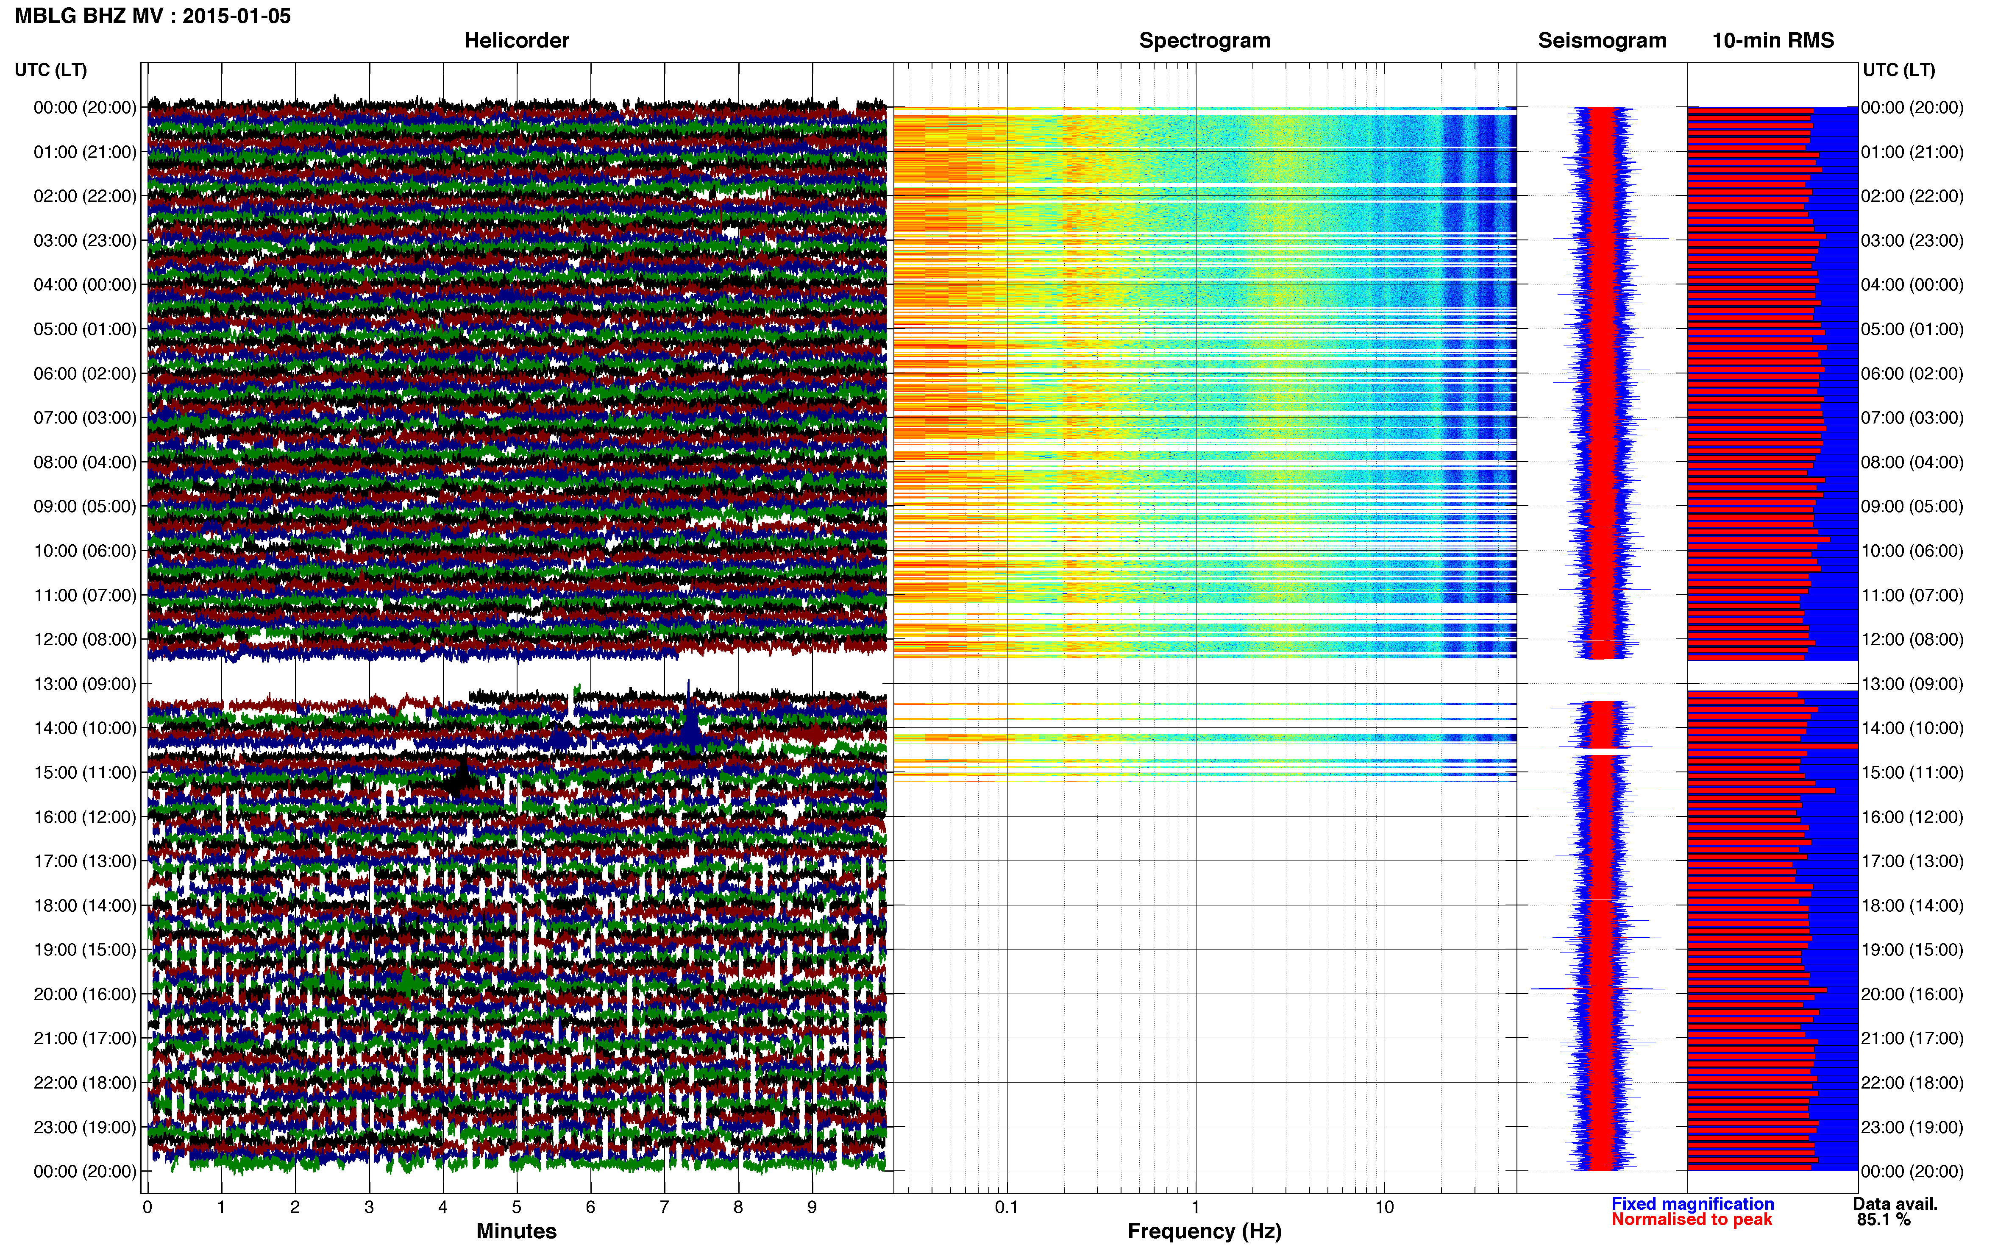Image resolution: width=2009 pixels, height=1256 pixels.
Task: Click the right 'UTC (LT)' axis label
Action: (1898, 70)
